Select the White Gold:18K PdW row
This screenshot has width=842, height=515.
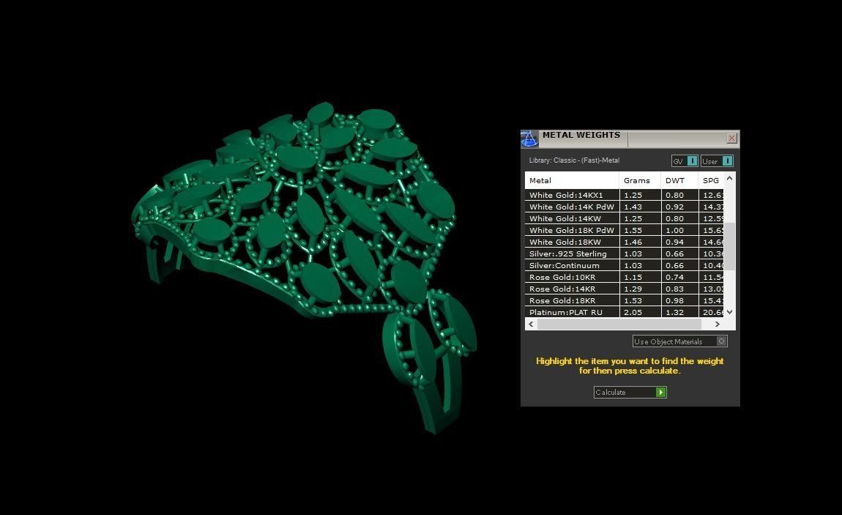click(624, 230)
